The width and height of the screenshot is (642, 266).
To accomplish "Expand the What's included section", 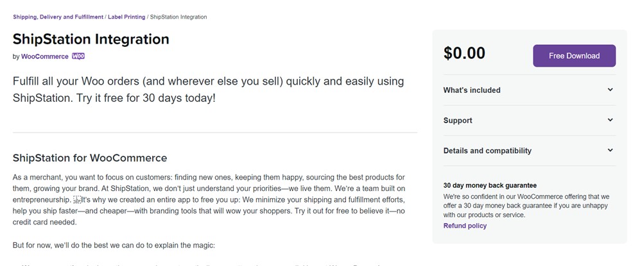I will pos(472,90).
